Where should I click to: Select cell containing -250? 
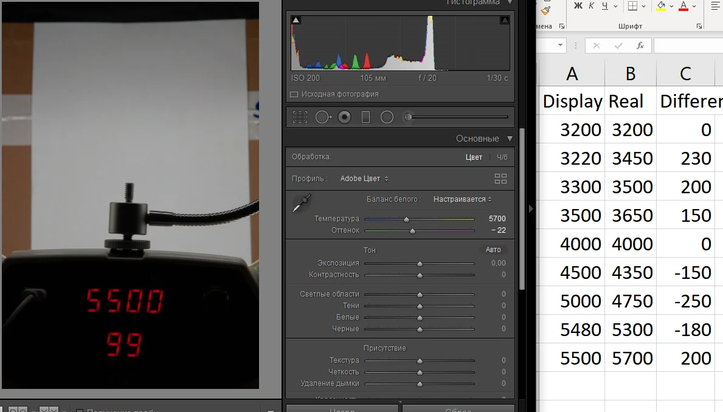[x=686, y=301]
